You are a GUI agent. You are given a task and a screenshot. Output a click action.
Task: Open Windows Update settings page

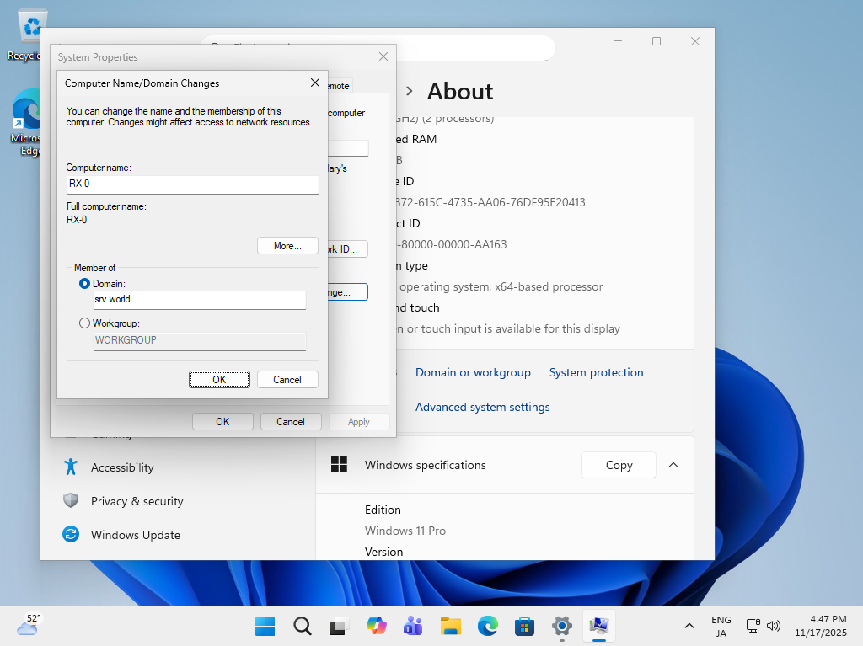coord(135,535)
